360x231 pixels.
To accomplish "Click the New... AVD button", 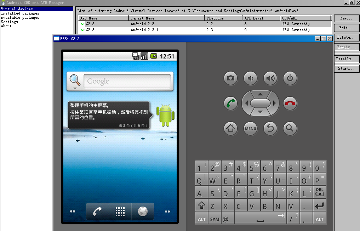I will click(346, 18).
